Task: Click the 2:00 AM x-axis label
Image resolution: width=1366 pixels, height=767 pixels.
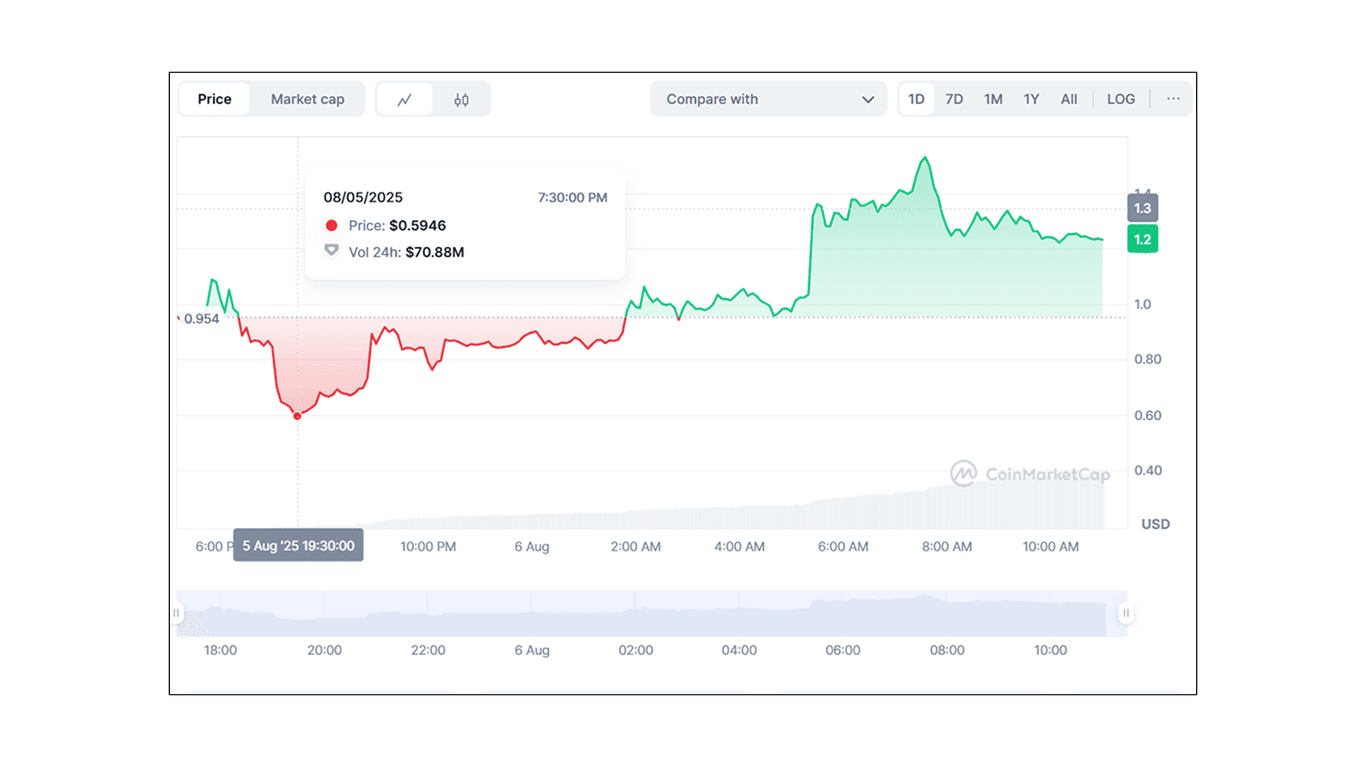Action: click(x=636, y=547)
